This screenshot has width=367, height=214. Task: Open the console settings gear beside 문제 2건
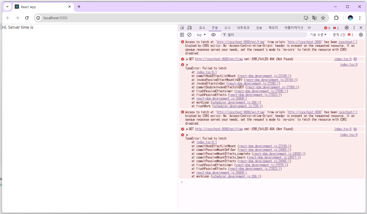(361, 35)
